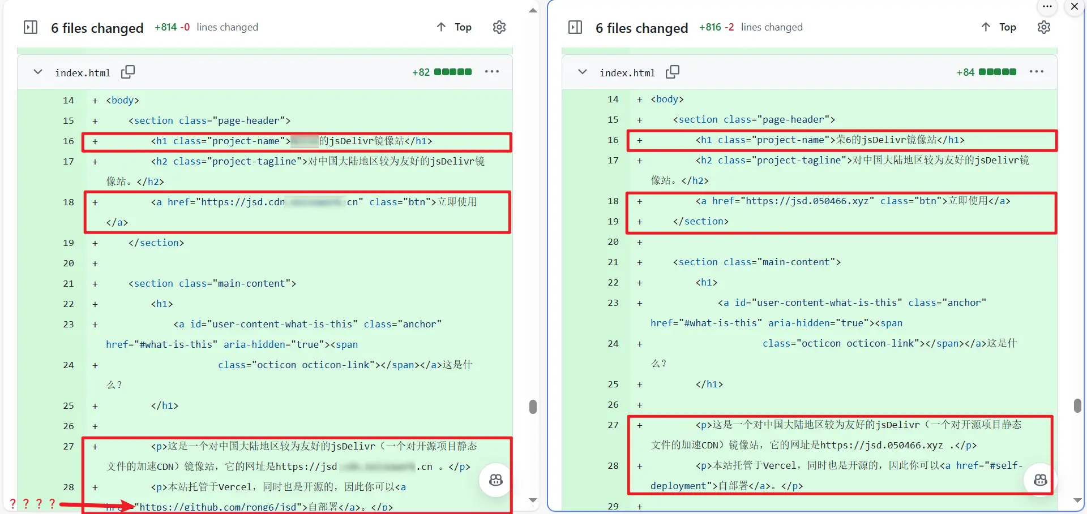Viewport: 1087px width, 514px height.
Task: Jump to Top in left pane
Action: tap(463, 27)
